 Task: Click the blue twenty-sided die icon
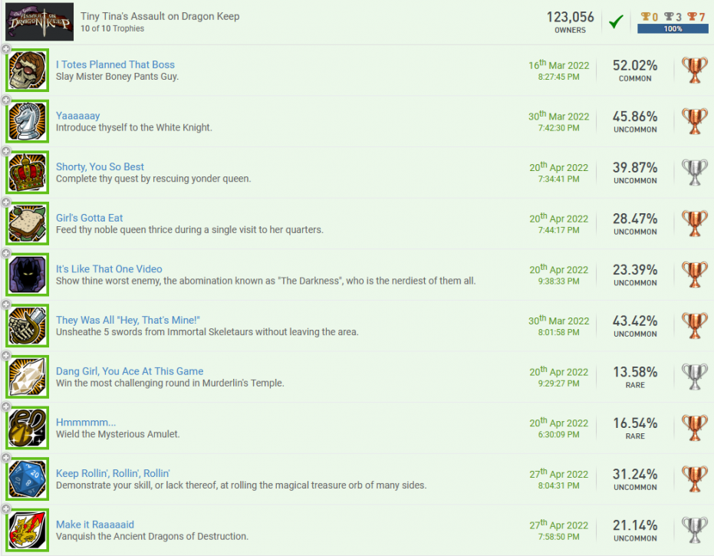[28, 479]
